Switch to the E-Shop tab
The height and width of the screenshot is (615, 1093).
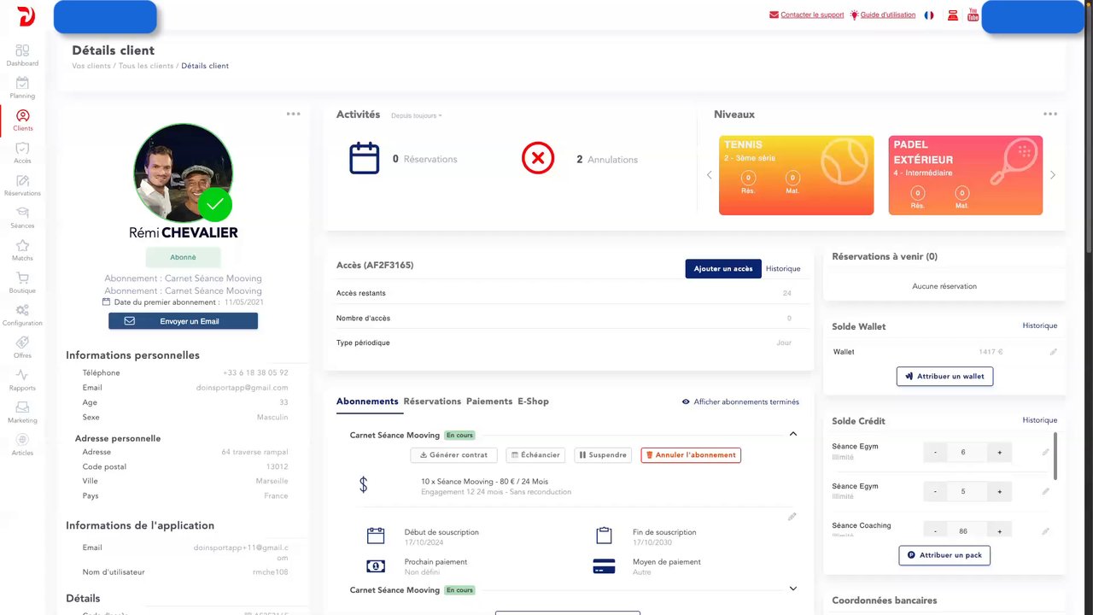[x=533, y=401]
